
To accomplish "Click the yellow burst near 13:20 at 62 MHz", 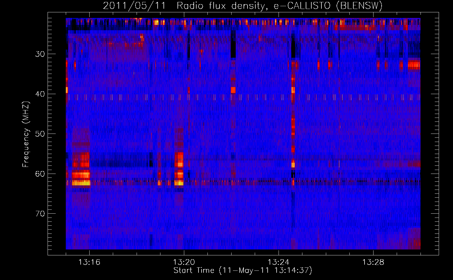I will point(179,183).
